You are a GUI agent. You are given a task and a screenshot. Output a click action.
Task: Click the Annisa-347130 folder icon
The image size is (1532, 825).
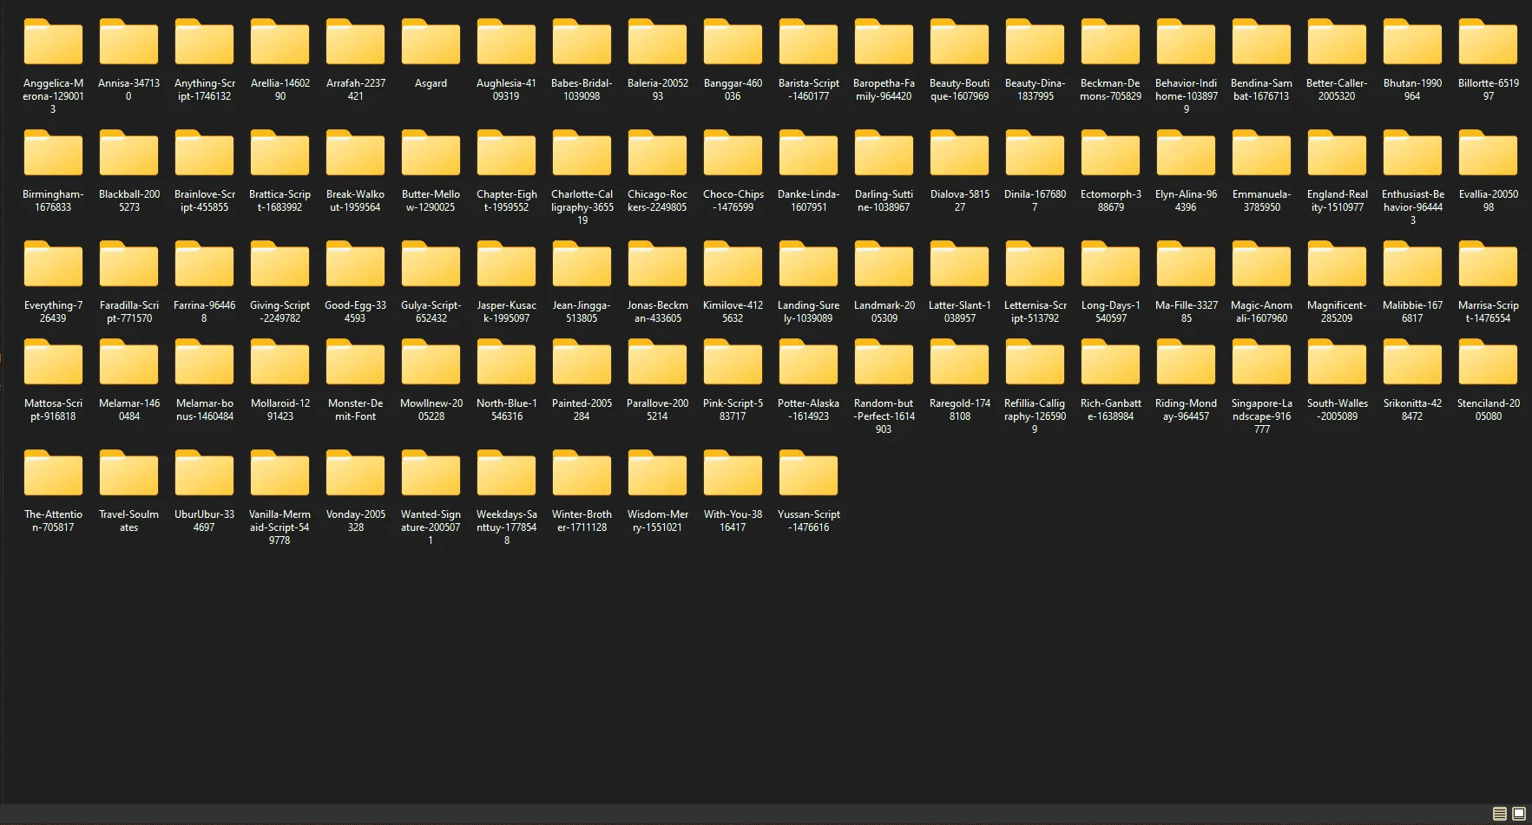(x=128, y=42)
